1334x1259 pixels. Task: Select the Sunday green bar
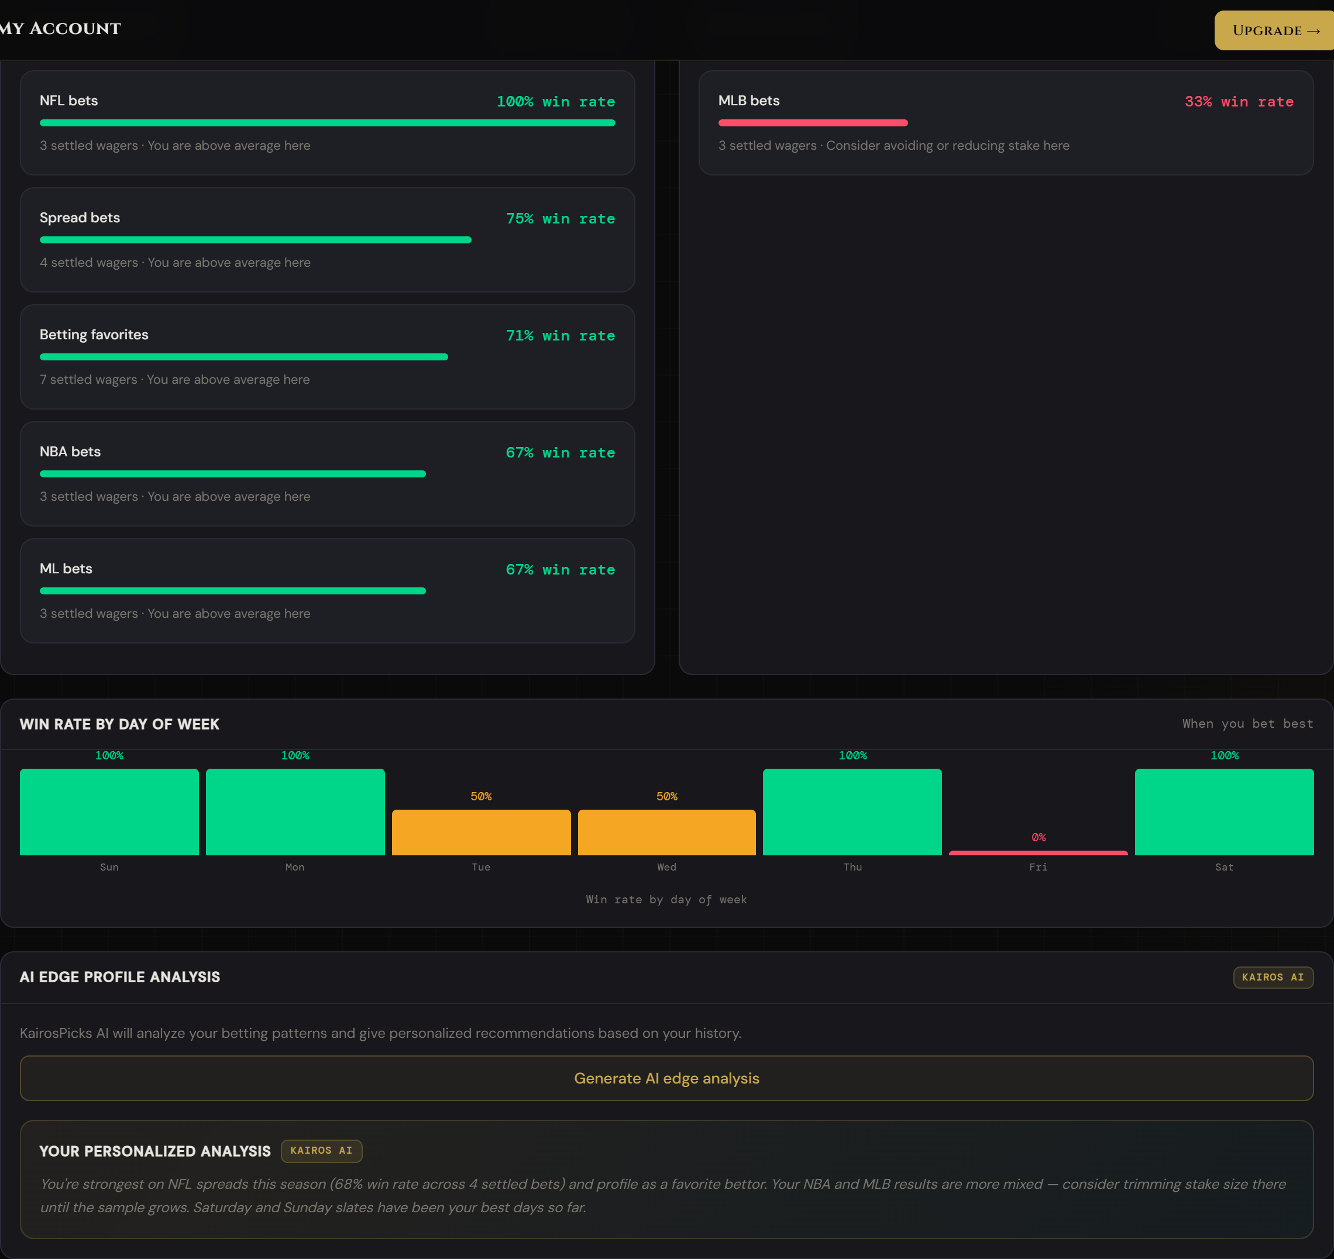coord(109,811)
